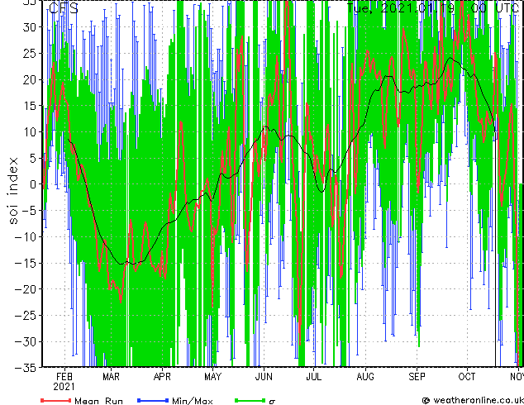524x405 pixels.
Task: Click the green sigma legend swatch
Action: pos(250,400)
